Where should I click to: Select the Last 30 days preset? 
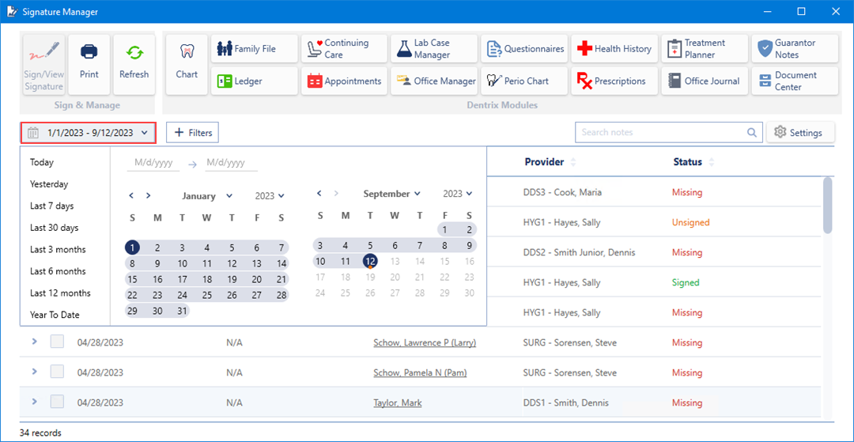coord(55,228)
